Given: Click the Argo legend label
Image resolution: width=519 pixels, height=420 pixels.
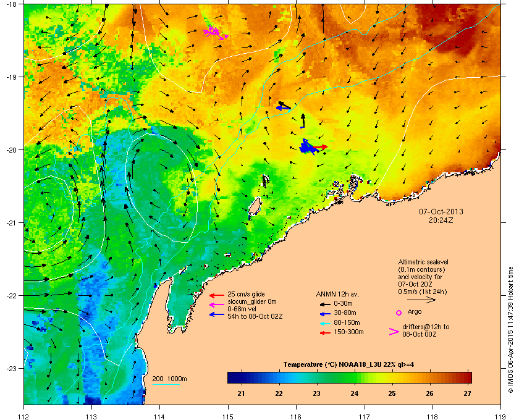Looking at the screenshot, I should pos(415,311).
